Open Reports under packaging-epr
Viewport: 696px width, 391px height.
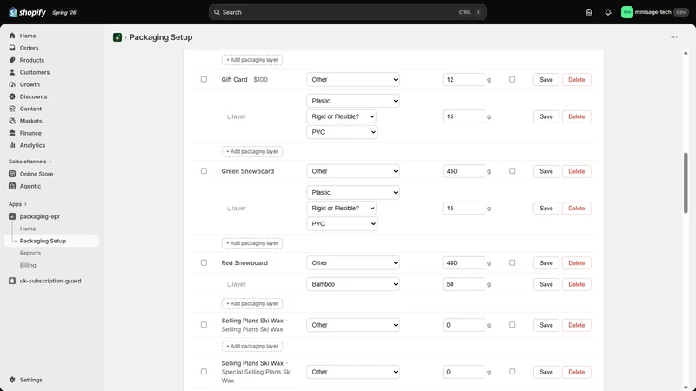(x=30, y=253)
